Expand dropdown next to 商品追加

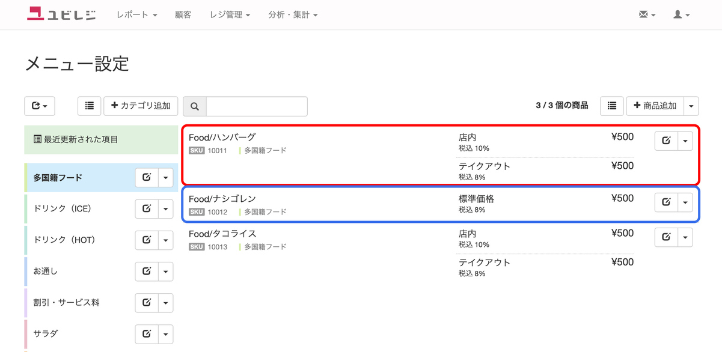point(691,106)
